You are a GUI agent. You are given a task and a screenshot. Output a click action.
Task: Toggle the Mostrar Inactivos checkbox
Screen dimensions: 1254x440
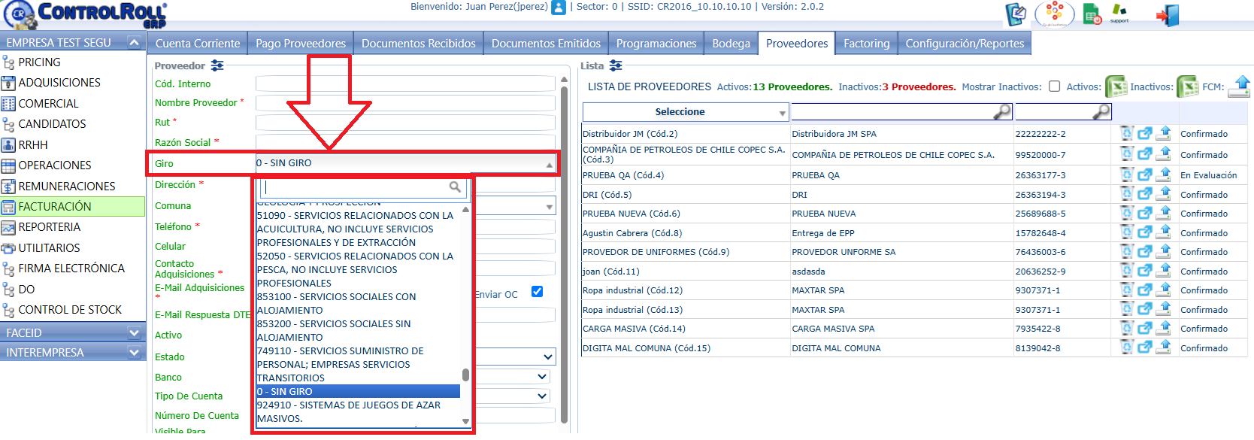[x=1055, y=86]
